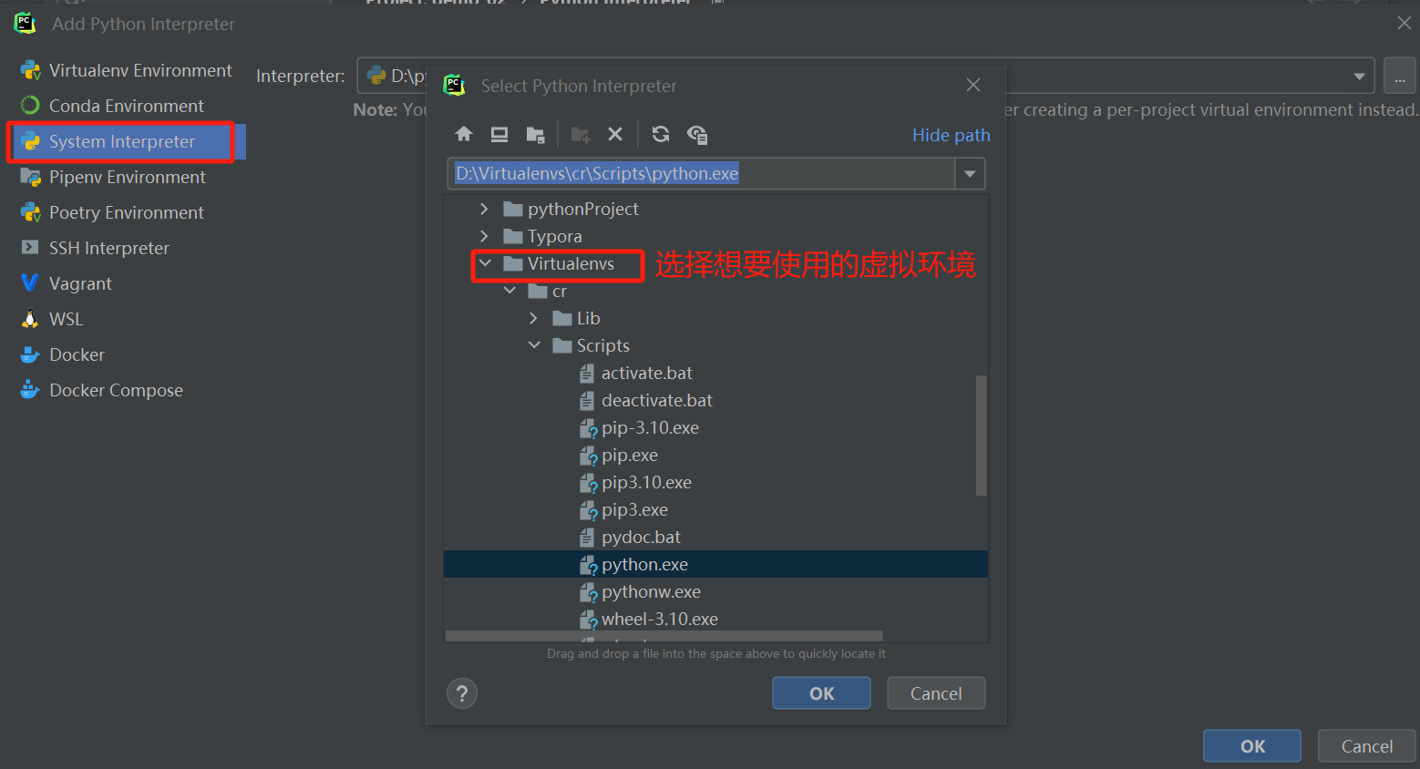1420x769 pixels.
Task: Close the Select Python Interpreter dialog
Action: click(x=973, y=85)
